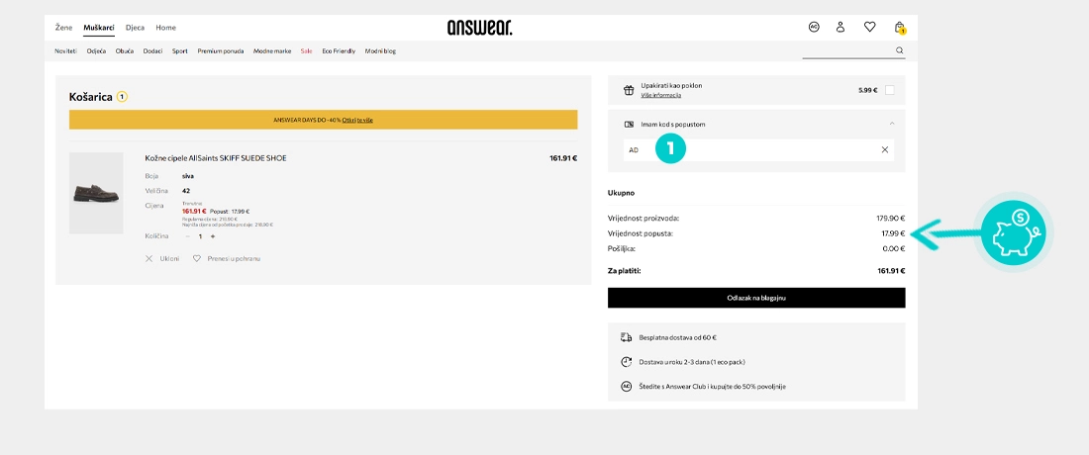Open the wishlist heart icon in header
Image resolution: width=1089 pixels, height=455 pixels.
(x=869, y=27)
